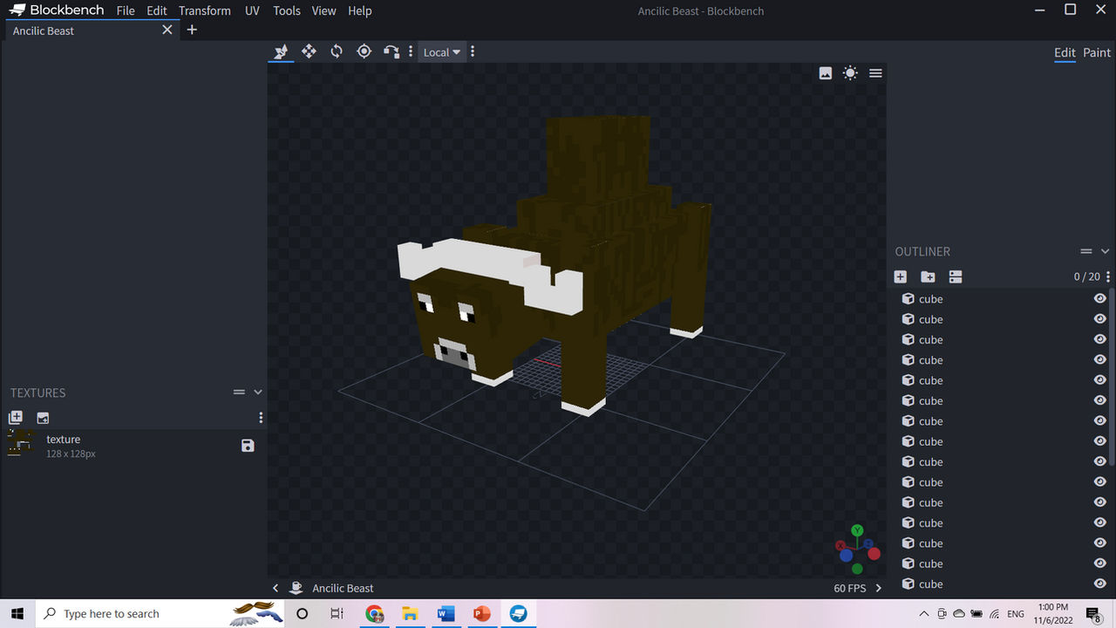
Task: Select the Resize tool with four arrows
Action: pos(309,51)
